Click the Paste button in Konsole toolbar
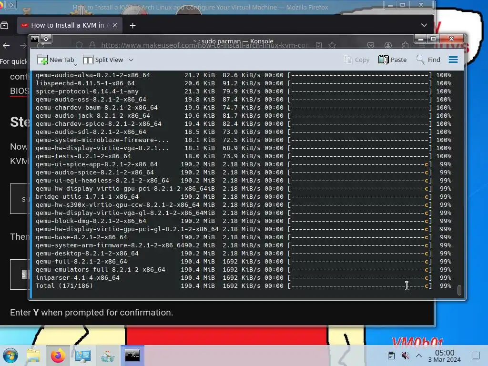The width and height of the screenshot is (488, 366). click(393, 60)
